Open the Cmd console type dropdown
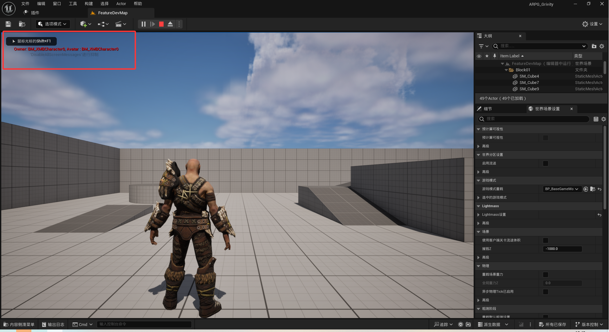The width and height of the screenshot is (609, 332). click(x=82, y=325)
